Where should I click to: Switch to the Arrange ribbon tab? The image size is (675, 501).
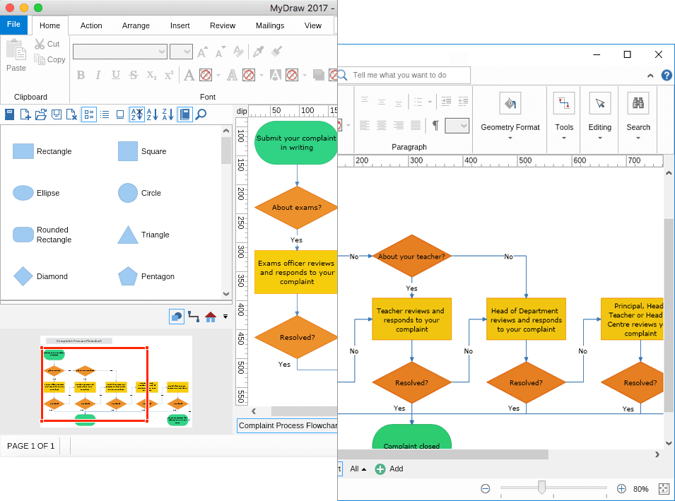point(136,26)
